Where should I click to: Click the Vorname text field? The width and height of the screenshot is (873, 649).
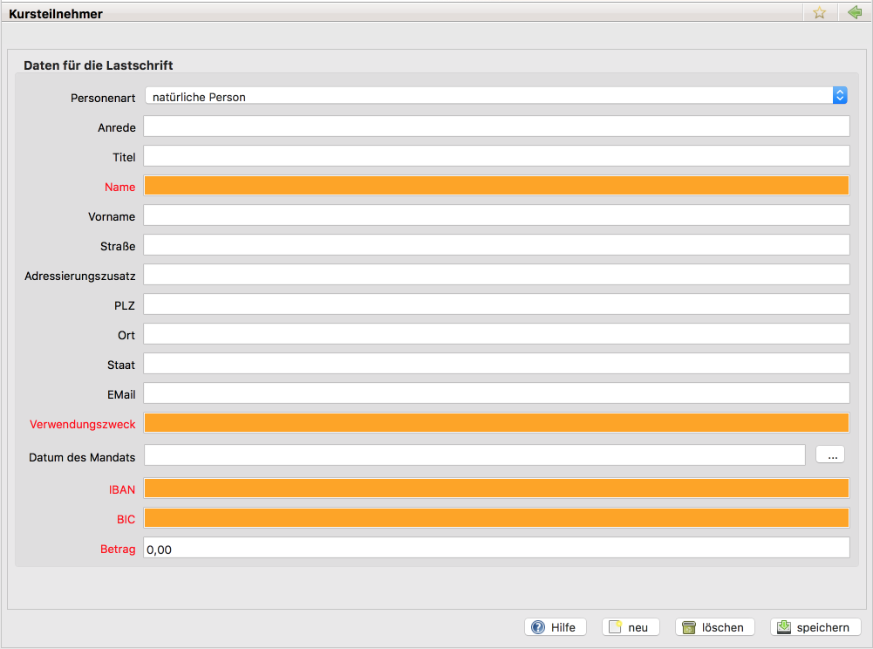[495, 215]
